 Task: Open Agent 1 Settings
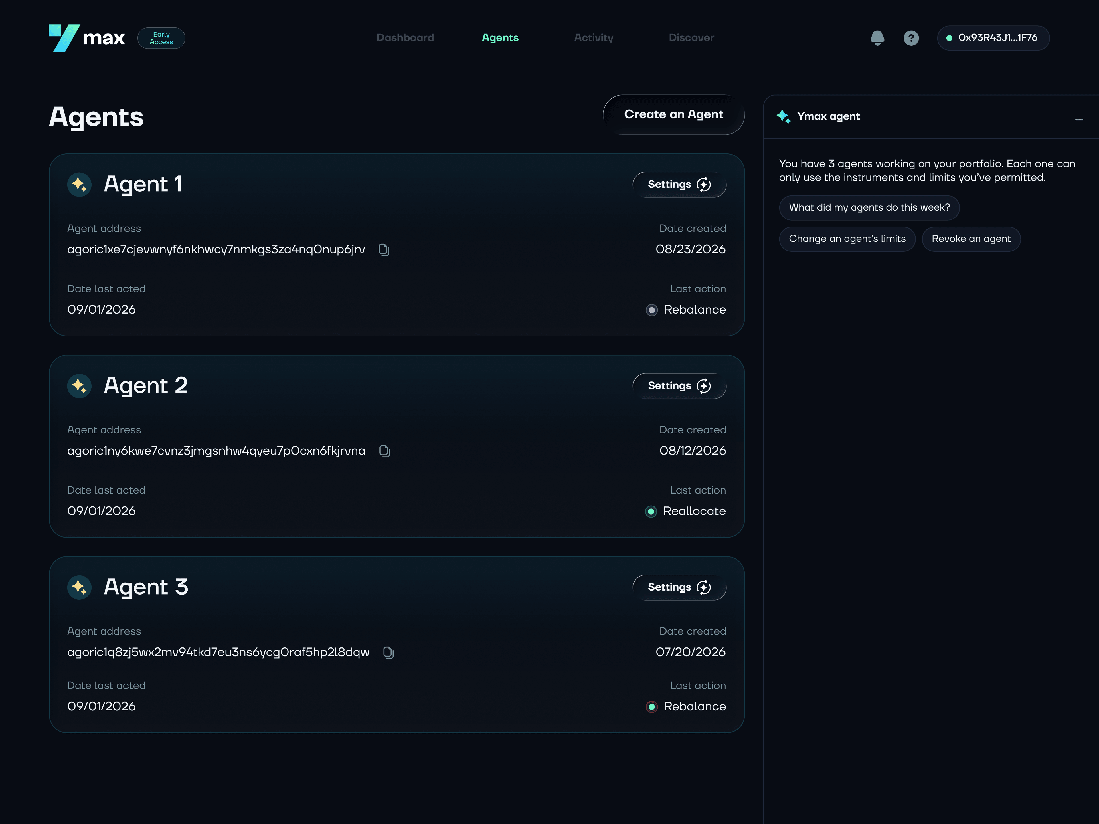pyautogui.click(x=679, y=184)
